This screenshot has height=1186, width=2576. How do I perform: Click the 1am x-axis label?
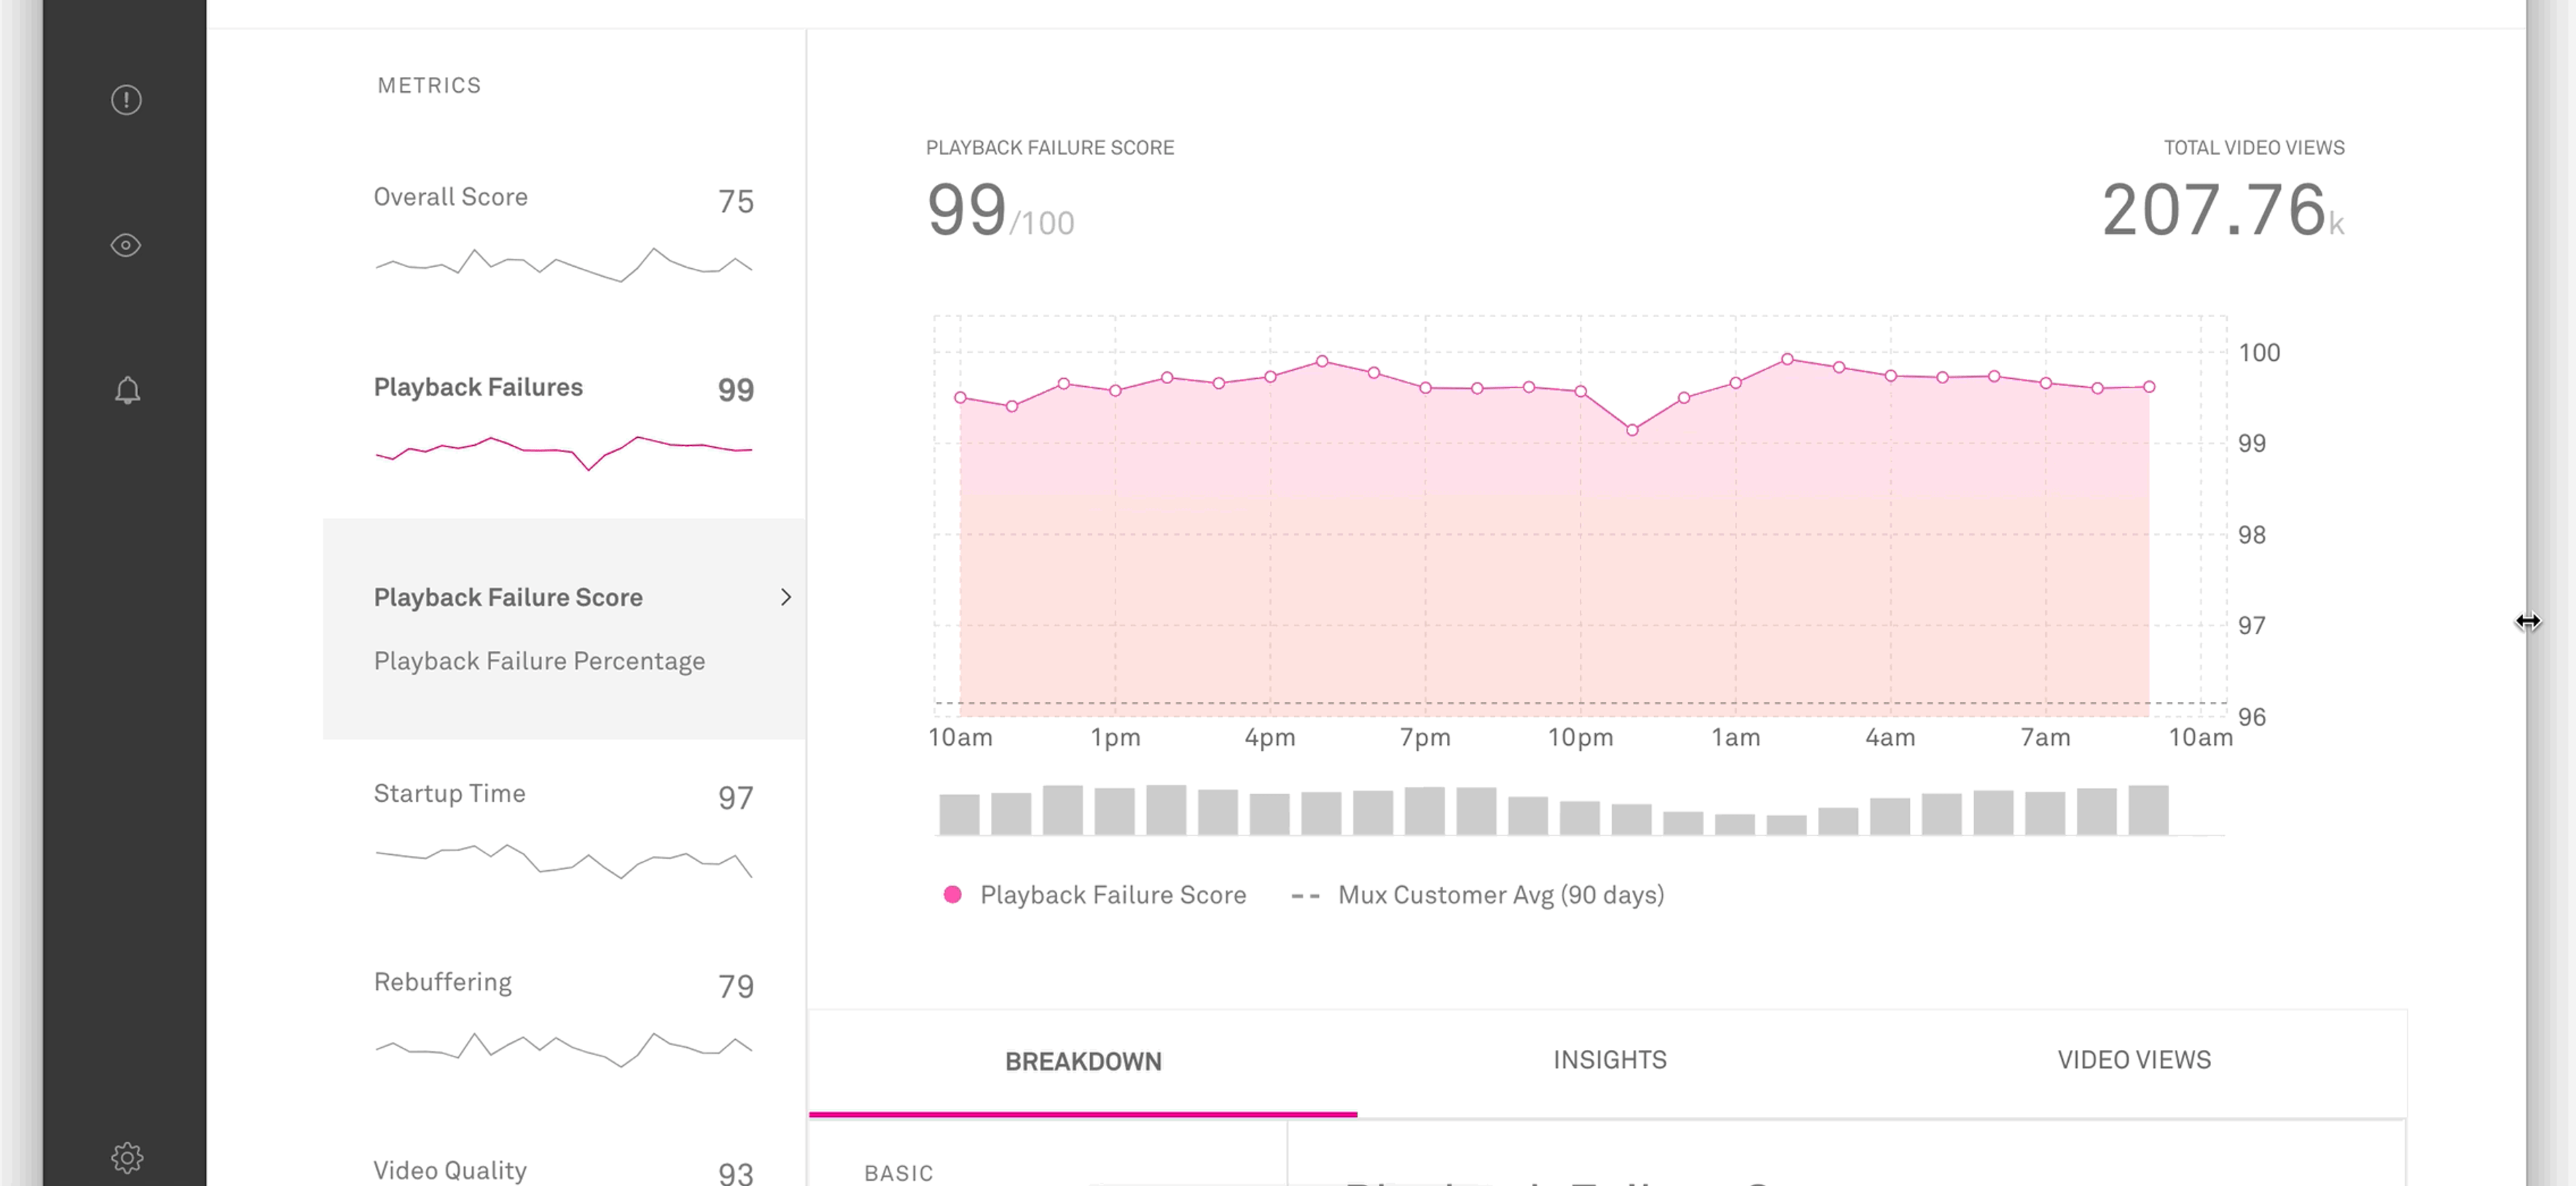point(1735,737)
